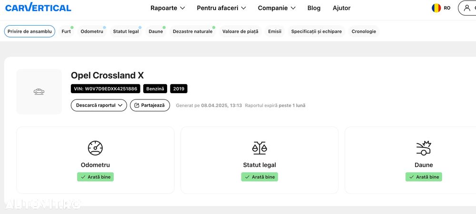Click Arată bine badge under Odometru
Viewport: 476px width, 214px height.
point(95,177)
